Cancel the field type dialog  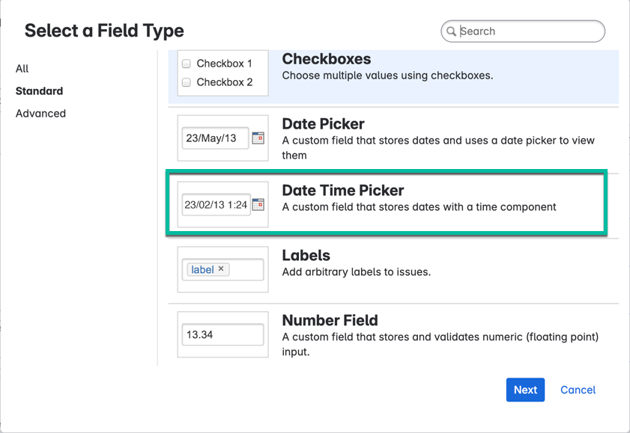coord(578,390)
